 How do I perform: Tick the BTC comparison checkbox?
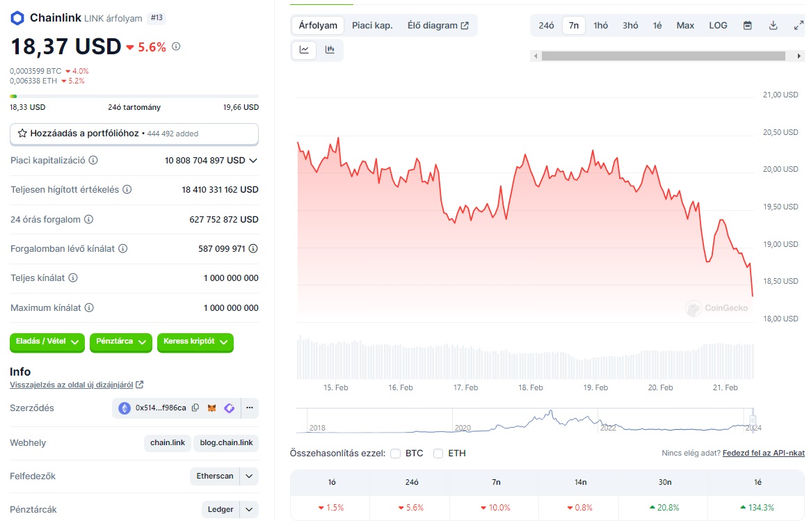coord(396,454)
